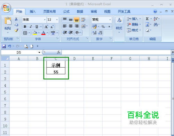This screenshot has height=136, width=174.
Task: Decrease decimal places
Action: (100, 33)
